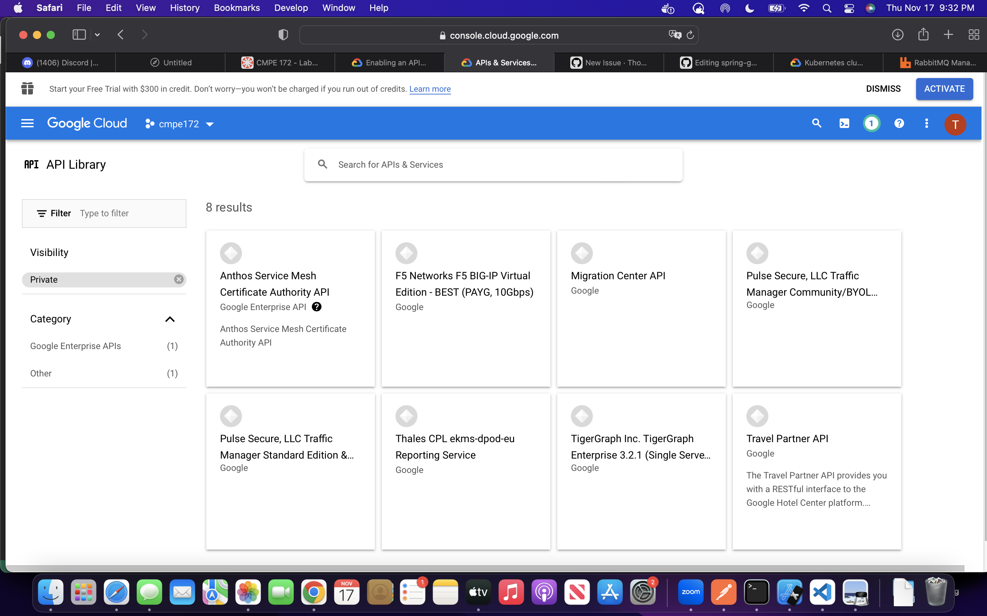Reload page using Safari refresh icon
The height and width of the screenshot is (616, 987).
pos(690,36)
